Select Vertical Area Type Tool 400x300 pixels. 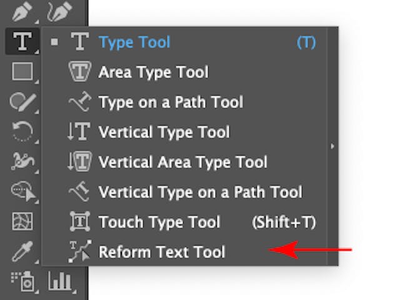click(182, 162)
